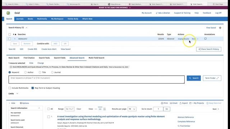Click the Go to result number field
Viewport: 230px width, 129px height.
158,109
